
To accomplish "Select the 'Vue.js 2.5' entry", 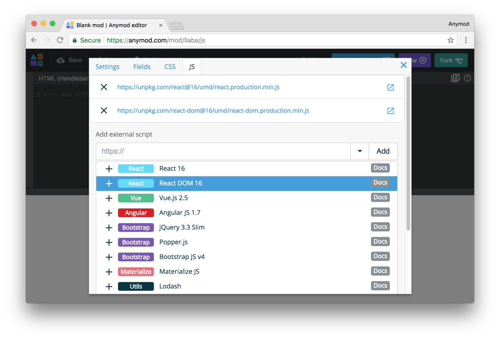I will 247,198.
